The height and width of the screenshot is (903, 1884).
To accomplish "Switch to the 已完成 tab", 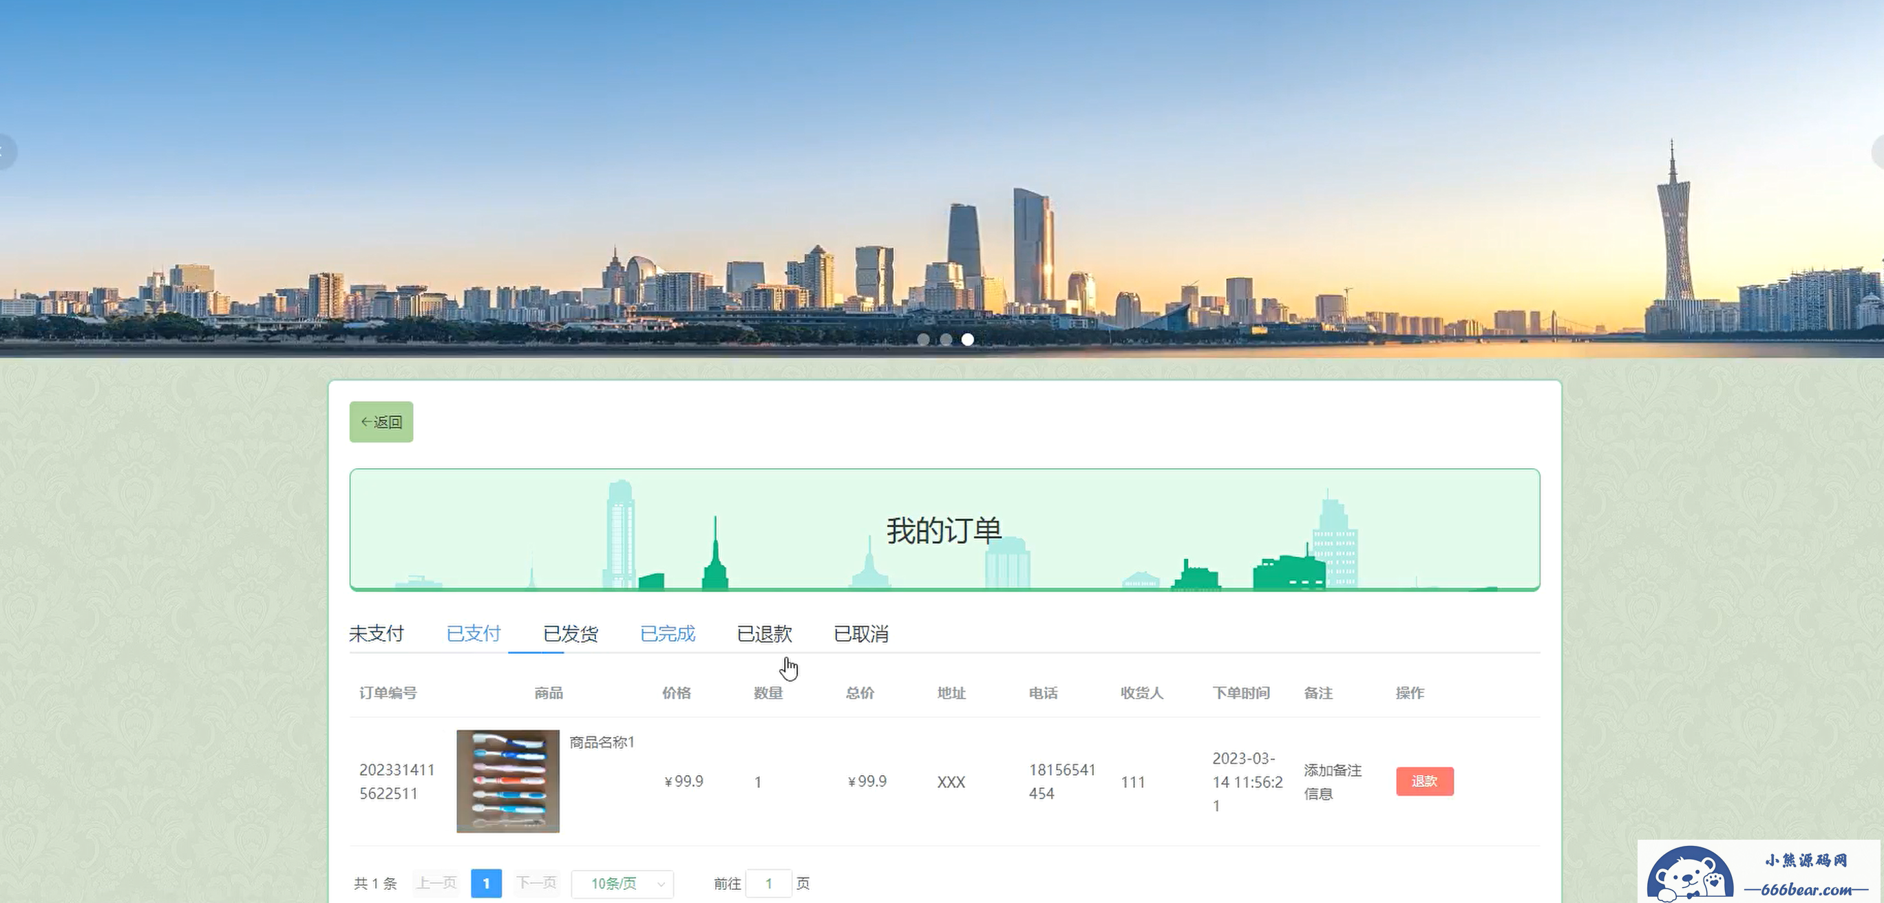I will coord(667,633).
